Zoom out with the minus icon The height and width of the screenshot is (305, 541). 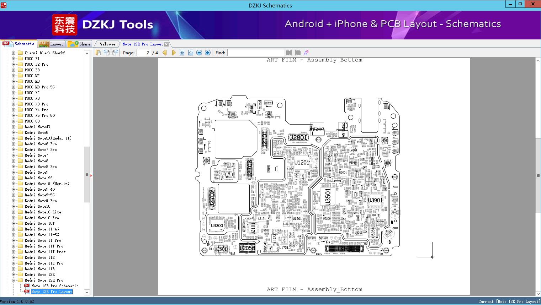[x=199, y=53]
